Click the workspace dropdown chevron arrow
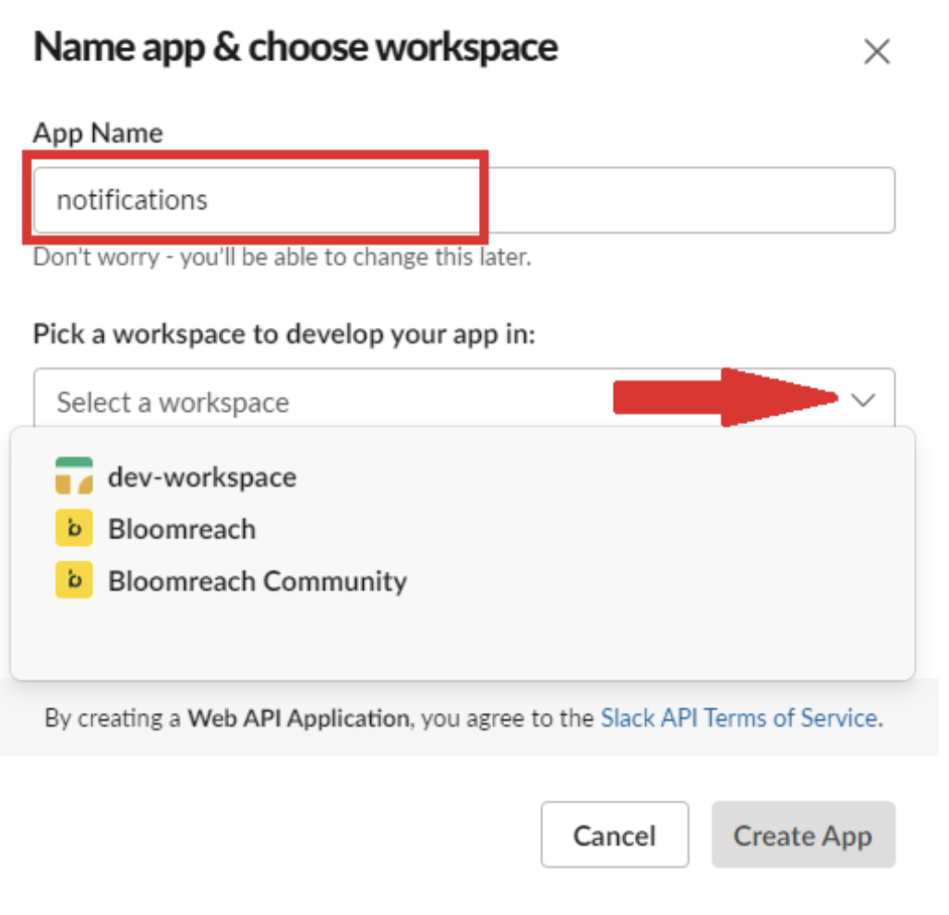 point(862,400)
